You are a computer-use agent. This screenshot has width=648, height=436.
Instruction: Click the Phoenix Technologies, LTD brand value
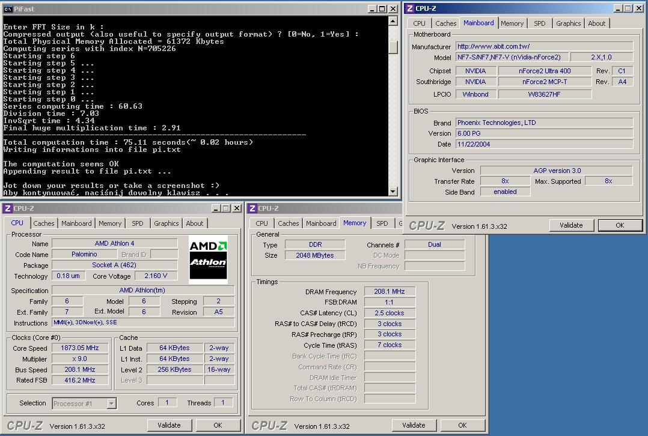544,123
